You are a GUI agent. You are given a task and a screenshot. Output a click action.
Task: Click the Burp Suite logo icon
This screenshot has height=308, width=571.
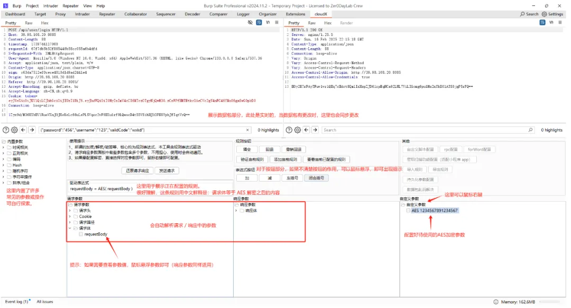tap(5, 6)
